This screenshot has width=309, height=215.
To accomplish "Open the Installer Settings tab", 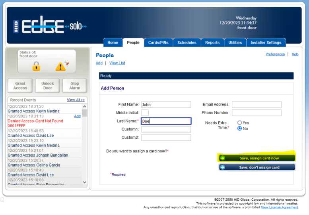I will pyautogui.click(x=266, y=43).
